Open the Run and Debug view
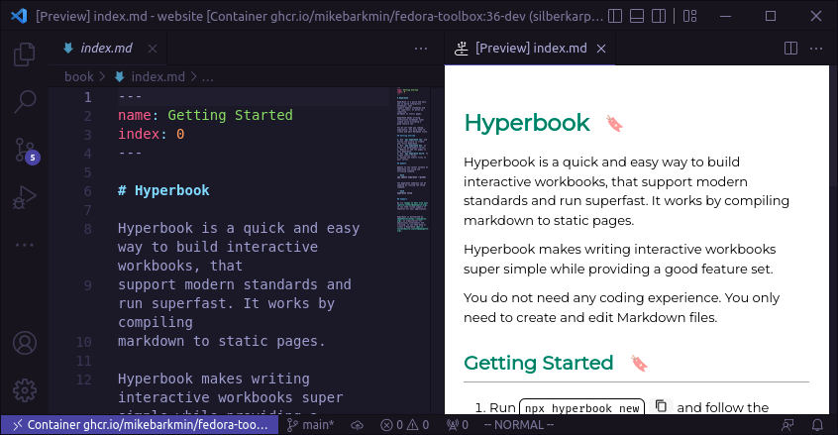The image size is (838, 435). (24, 197)
